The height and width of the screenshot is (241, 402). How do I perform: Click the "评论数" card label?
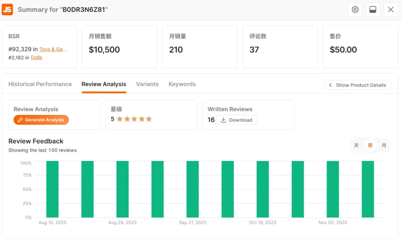(258, 36)
